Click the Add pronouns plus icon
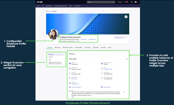The height and width of the screenshot is (105, 174). coord(102,87)
